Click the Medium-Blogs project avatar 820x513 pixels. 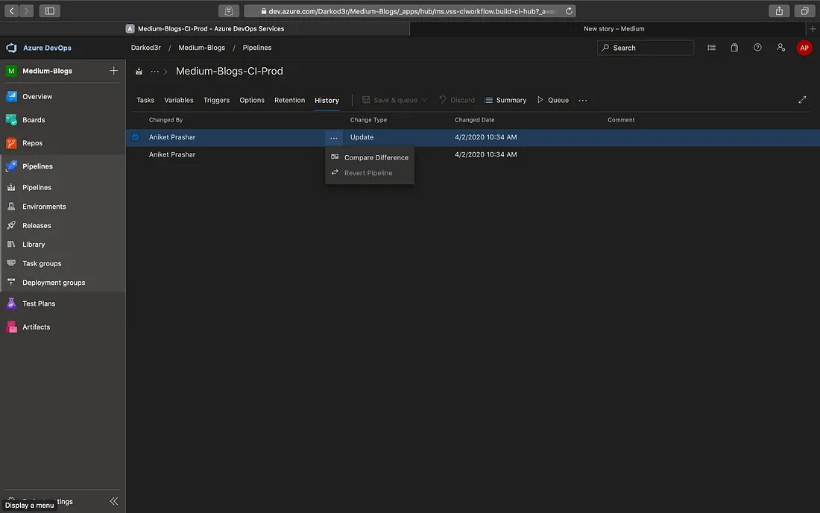pos(11,71)
